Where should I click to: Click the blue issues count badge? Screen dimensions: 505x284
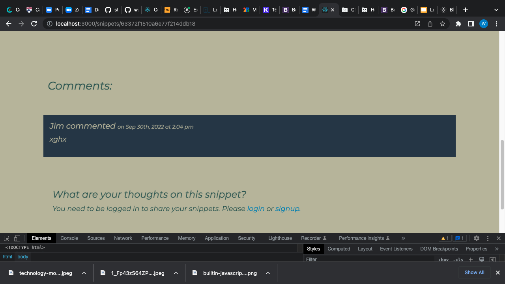pyautogui.click(x=460, y=238)
